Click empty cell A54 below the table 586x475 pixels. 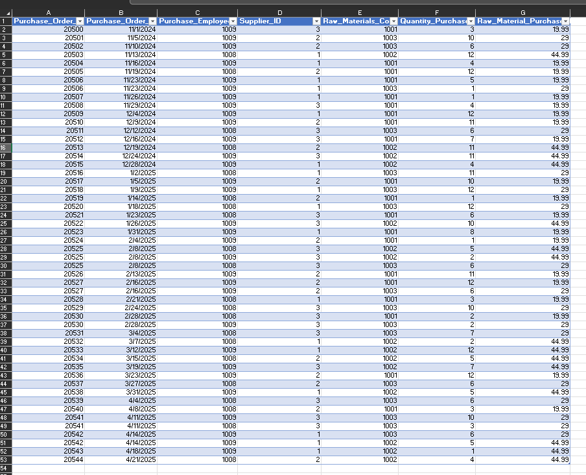coord(48,469)
